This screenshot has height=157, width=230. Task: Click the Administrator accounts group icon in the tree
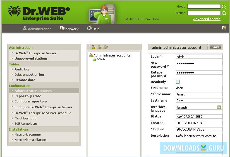click(x=91, y=55)
